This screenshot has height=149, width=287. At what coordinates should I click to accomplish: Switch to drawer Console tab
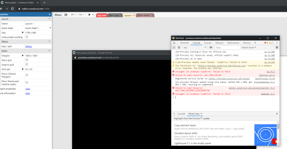pyautogui.click(x=181, y=114)
